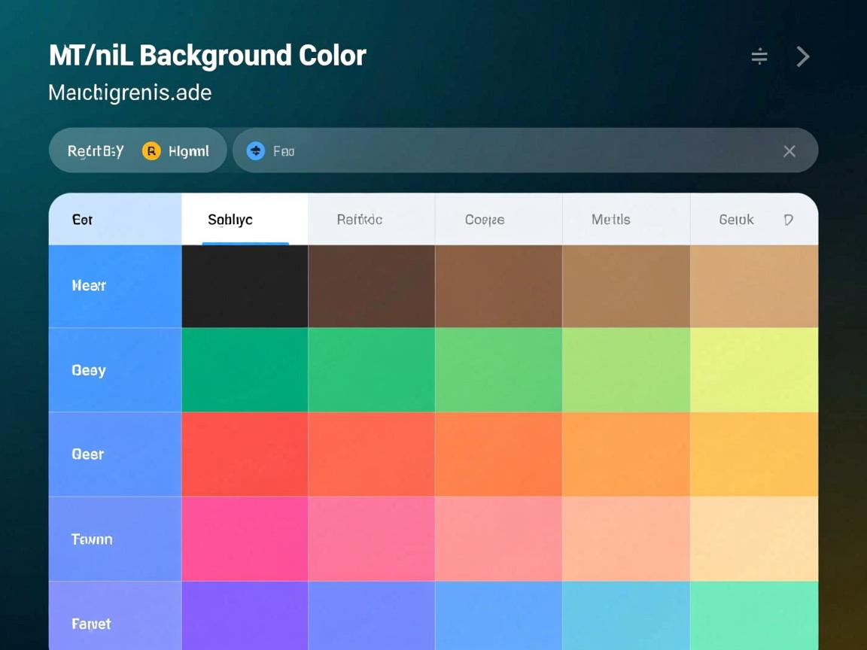Open the Refitdc tab
867x650 pixels.
tap(360, 220)
